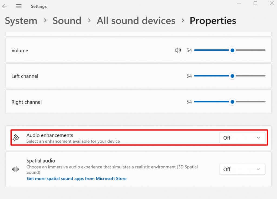
Task: Click the Right channel slider thumb
Action: [232, 102]
